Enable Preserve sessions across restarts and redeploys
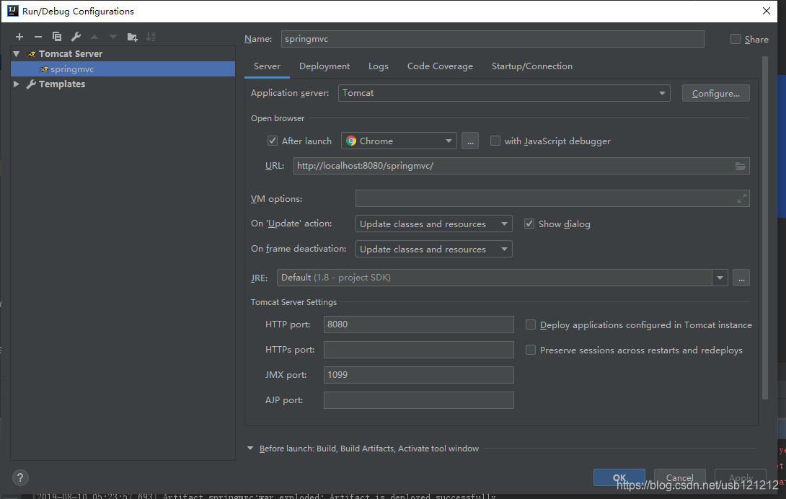786x499 pixels. [x=530, y=350]
